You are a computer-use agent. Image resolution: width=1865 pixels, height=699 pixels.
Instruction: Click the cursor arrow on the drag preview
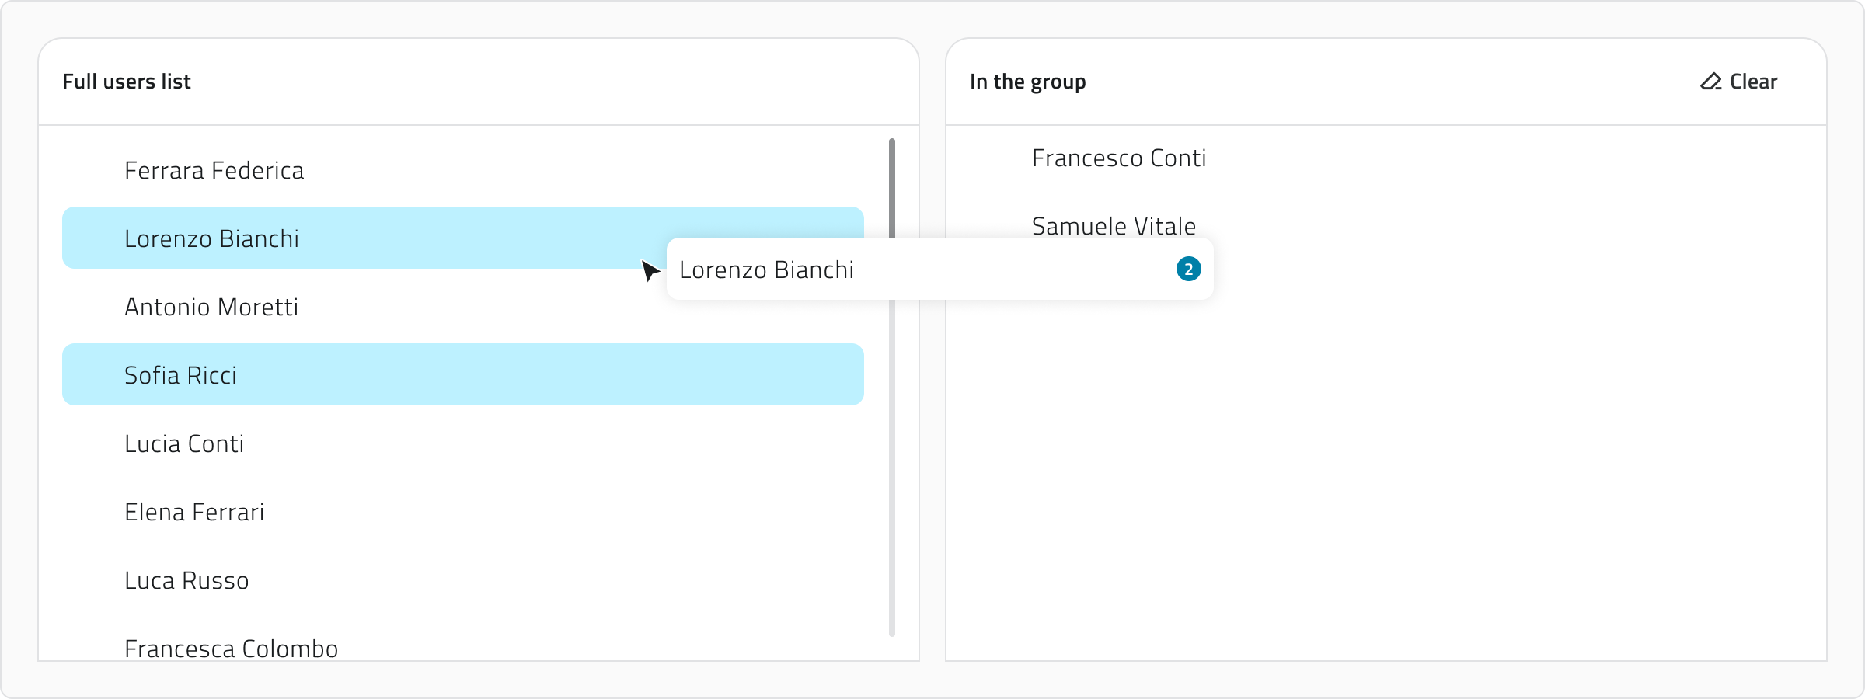[650, 270]
